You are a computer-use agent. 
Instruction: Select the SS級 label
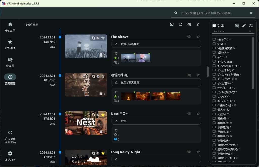[219, 44]
